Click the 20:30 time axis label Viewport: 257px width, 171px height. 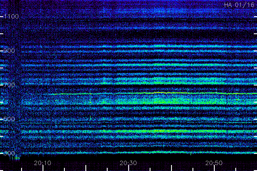tap(128, 163)
